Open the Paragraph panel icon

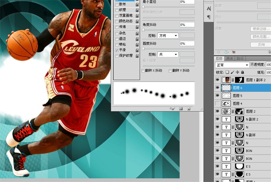click(x=208, y=17)
